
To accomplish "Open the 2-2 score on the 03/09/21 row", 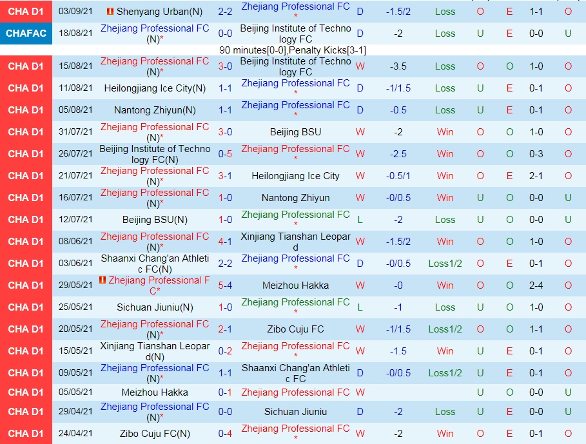I will pyautogui.click(x=225, y=12).
